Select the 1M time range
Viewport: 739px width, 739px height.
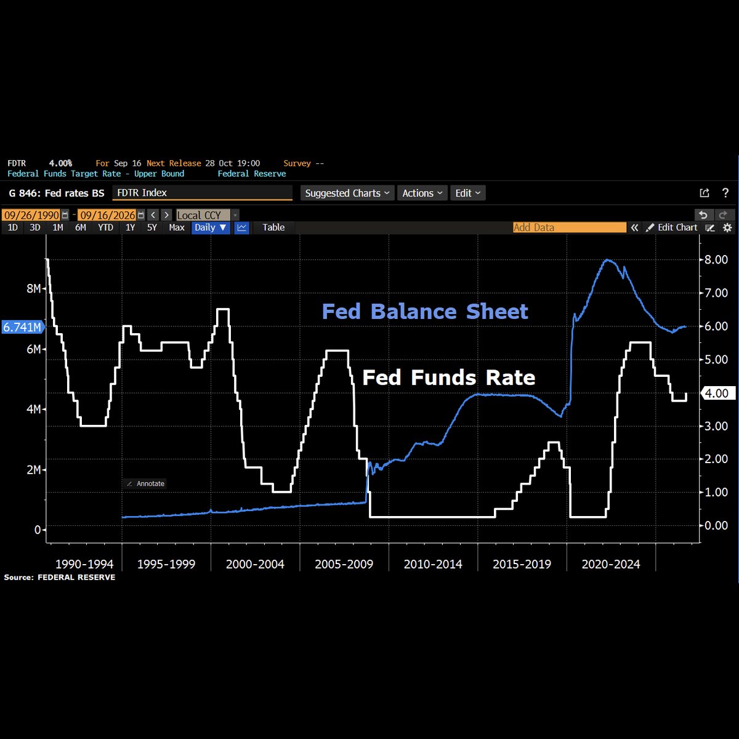[58, 228]
